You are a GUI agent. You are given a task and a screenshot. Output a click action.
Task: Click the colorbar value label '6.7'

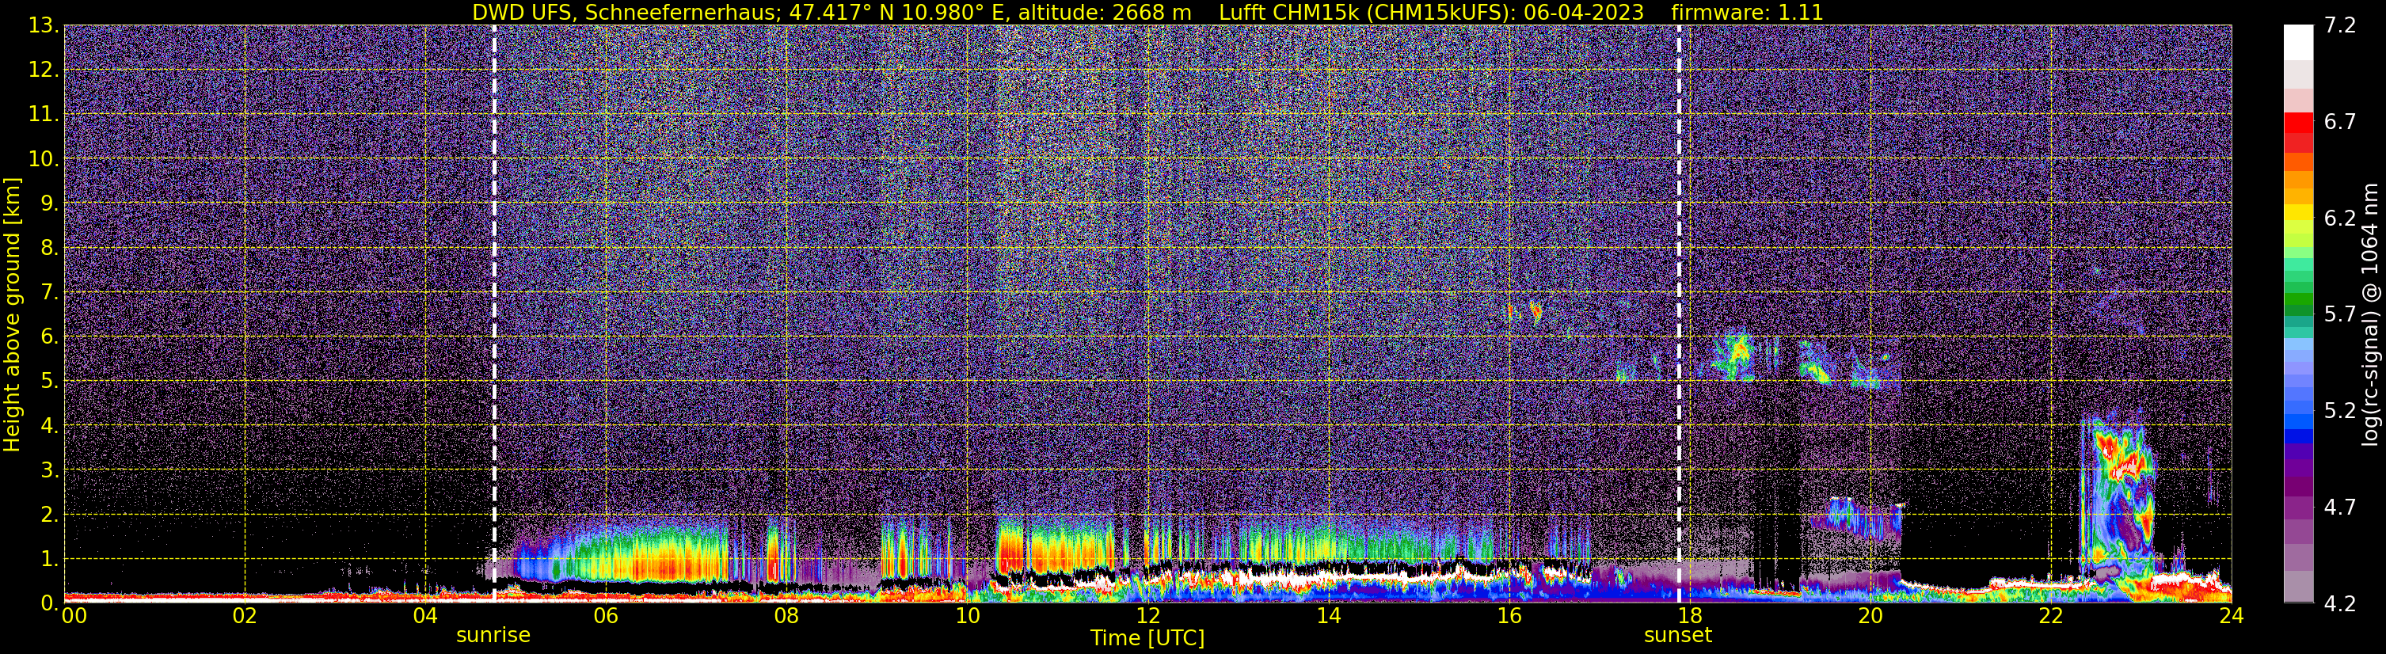tap(2341, 122)
